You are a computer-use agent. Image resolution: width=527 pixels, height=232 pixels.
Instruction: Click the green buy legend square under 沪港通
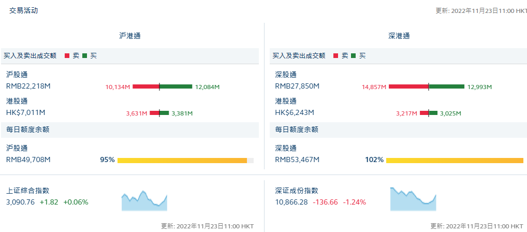click(84, 55)
